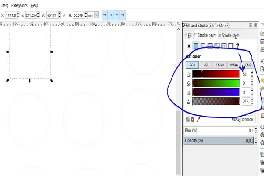Screen dimensions: 264x176
Task: Click the out-of-gamut warning icon
Action: coord(192,120)
